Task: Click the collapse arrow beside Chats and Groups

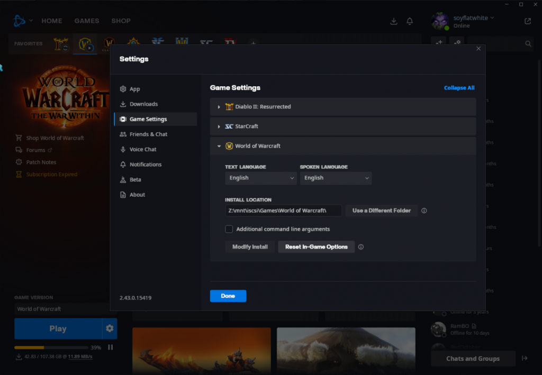Action: point(525,358)
